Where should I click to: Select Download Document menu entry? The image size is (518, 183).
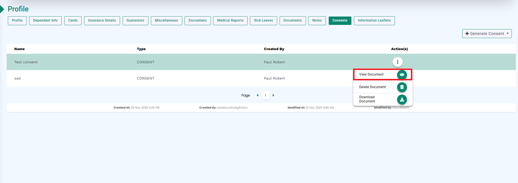click(x=367, y=99)
